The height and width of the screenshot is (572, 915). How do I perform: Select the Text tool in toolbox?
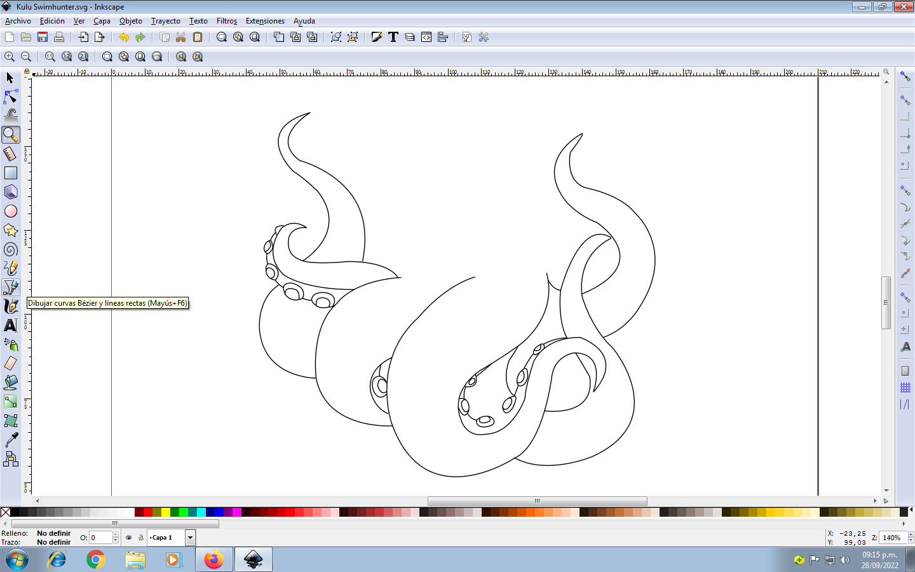tap(10, 325)
